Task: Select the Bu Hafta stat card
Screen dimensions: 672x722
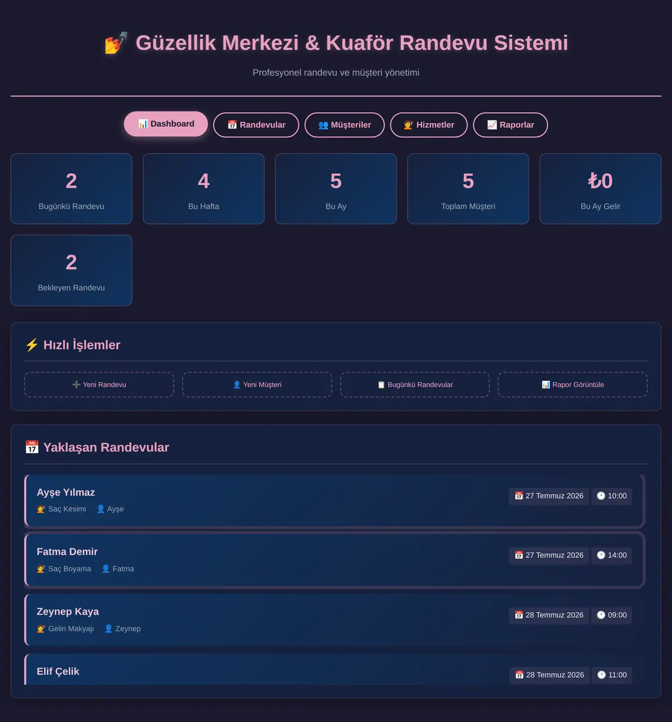Action: pos(204,189)
